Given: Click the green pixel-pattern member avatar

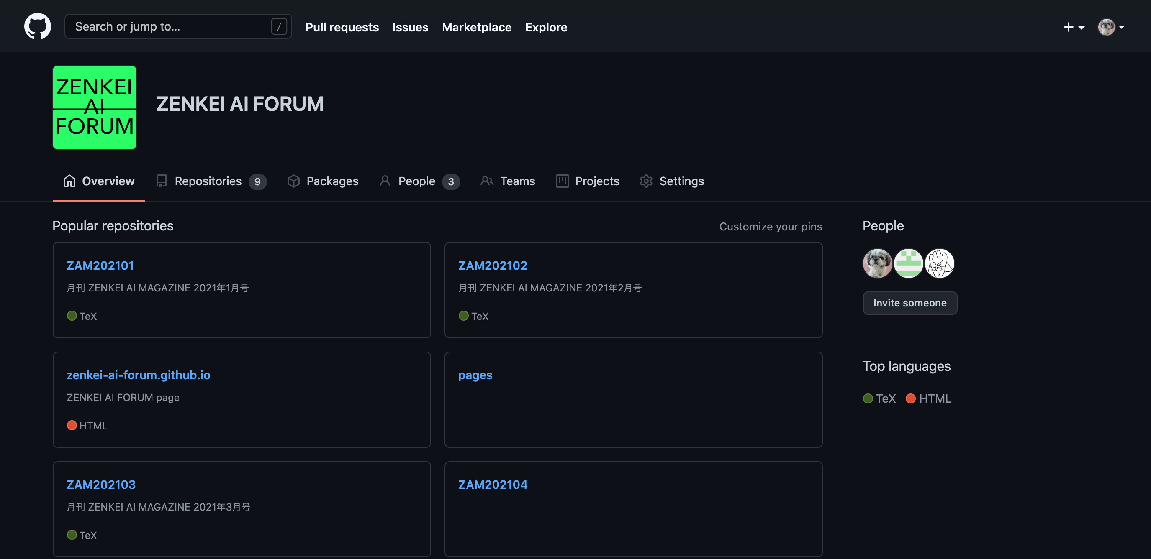Looking at the screenshot, I should [908, 263].
